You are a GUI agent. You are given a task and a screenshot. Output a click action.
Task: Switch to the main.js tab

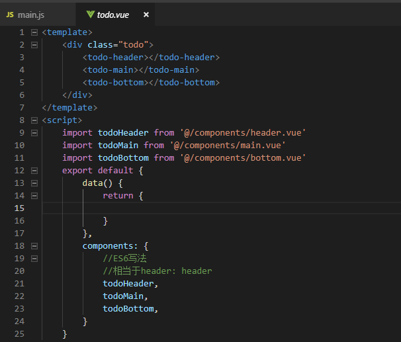pos(38,15)
